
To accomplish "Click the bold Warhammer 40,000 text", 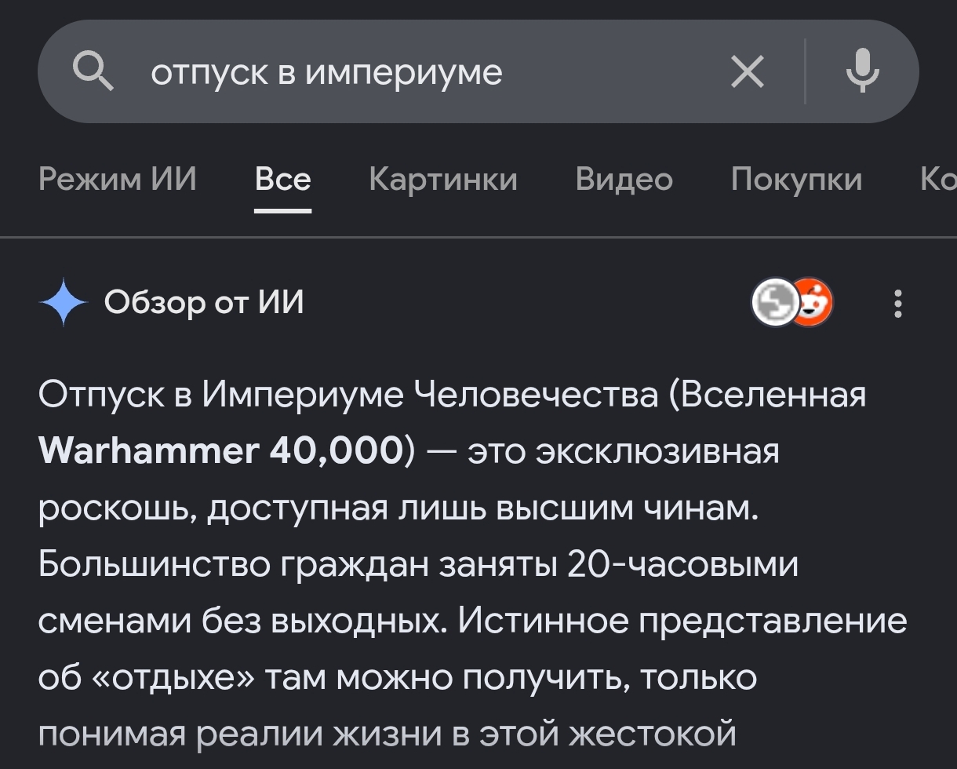I will [x=220, y=451].
